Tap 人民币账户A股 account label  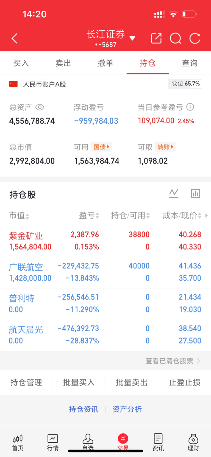[x=45, y=84]
